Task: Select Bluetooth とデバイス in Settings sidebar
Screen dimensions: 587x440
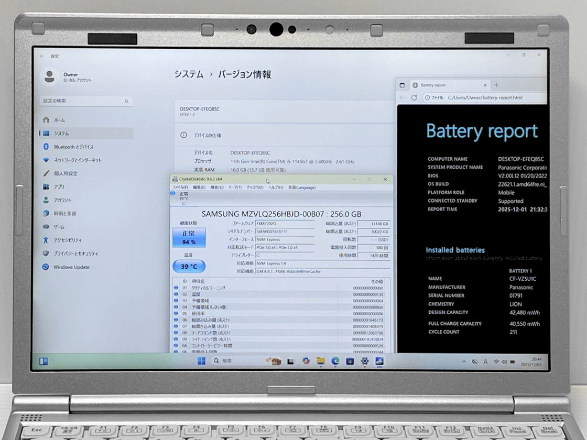Action: tap(73, 147)
